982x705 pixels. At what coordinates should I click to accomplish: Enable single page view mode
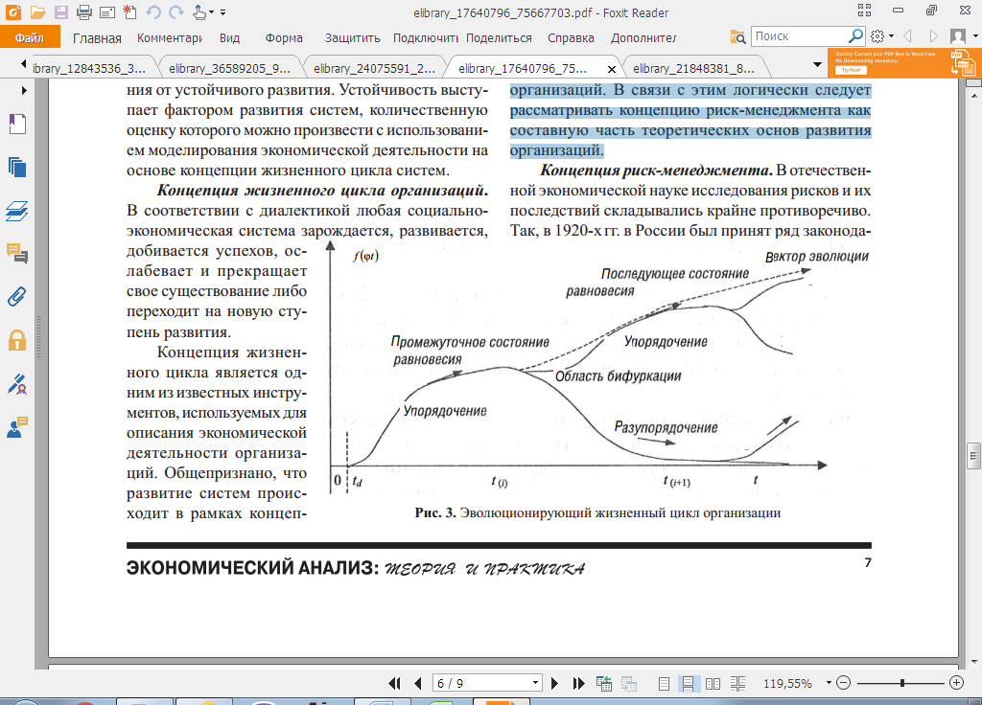coord(665,683)
